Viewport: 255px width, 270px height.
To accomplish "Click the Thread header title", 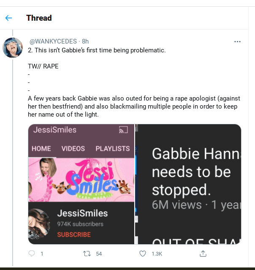I will (x=39, y=18).
